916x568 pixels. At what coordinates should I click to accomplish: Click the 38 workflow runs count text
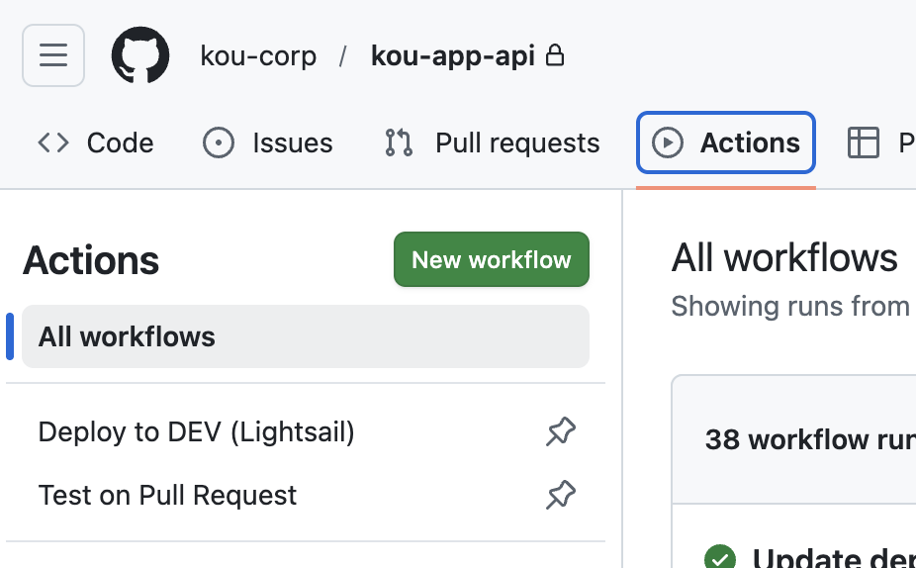pos(810,439)
